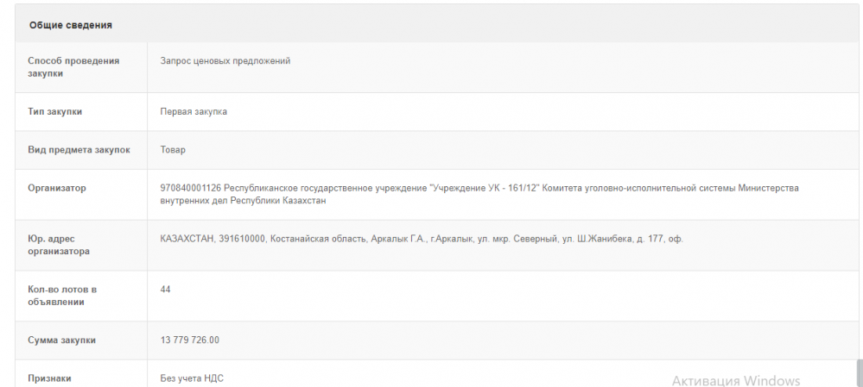The width and height of the screenshot is (863, 387).
Task: Click the "Активация Windows" watermark text
Action: pyautogui.click(x=736, y=381)
